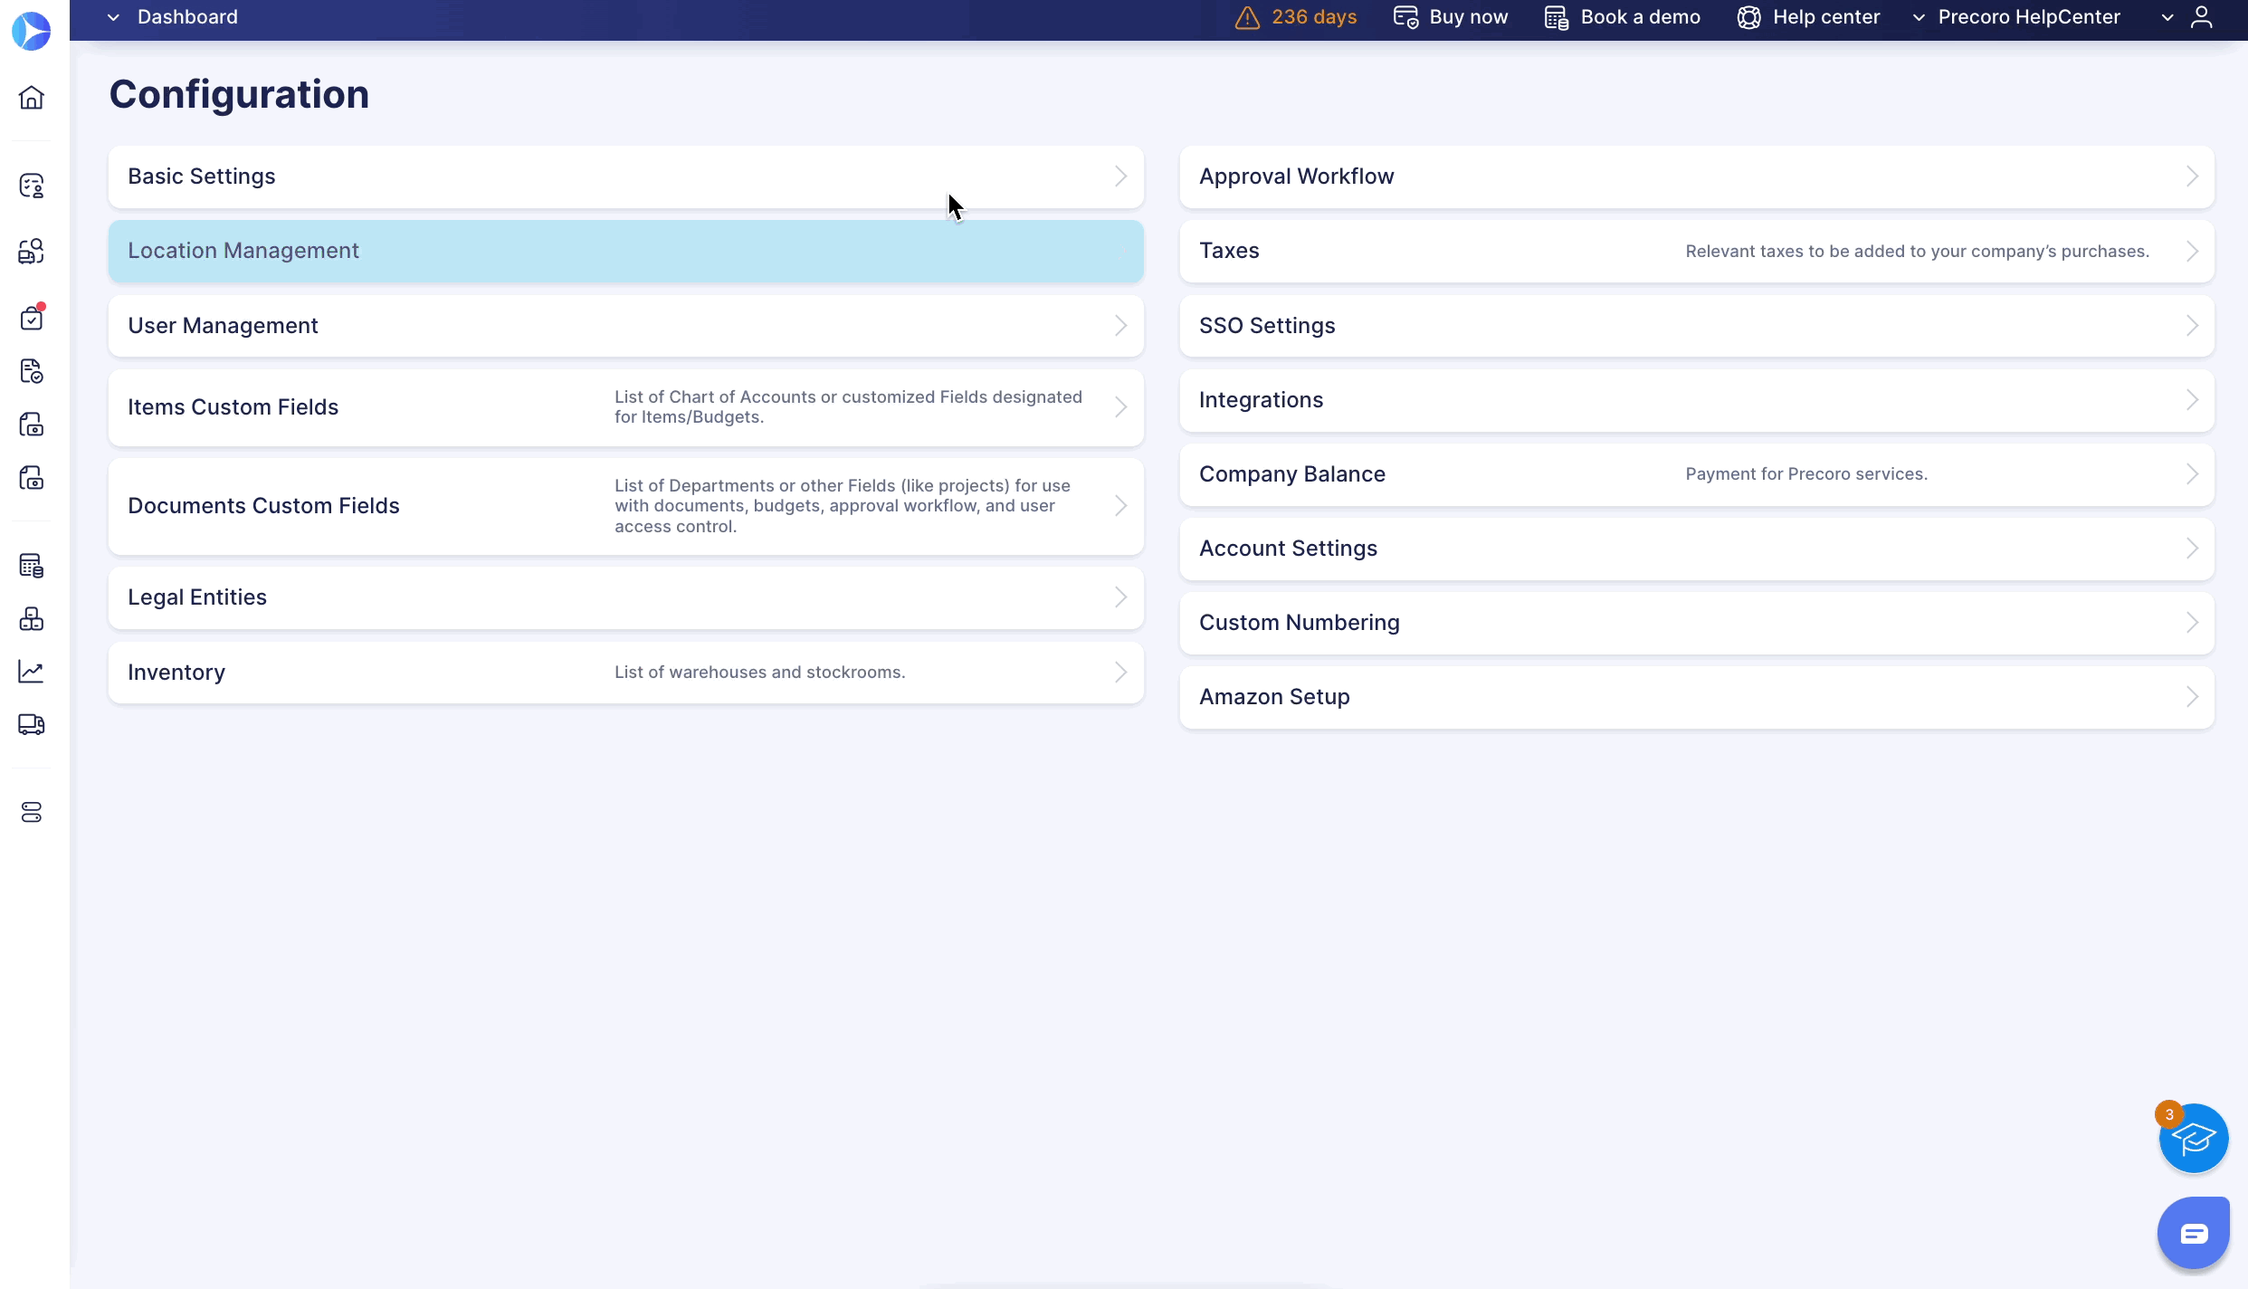Click Book a demo link
The width and height of the screenshot is (2248, 1289).
[x=1623, y=17]
